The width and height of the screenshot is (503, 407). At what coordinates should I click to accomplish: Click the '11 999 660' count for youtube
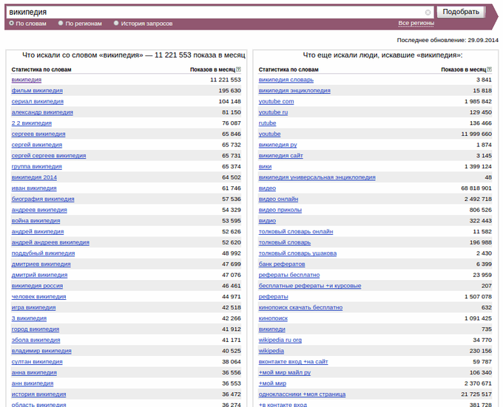click(476, 134)
